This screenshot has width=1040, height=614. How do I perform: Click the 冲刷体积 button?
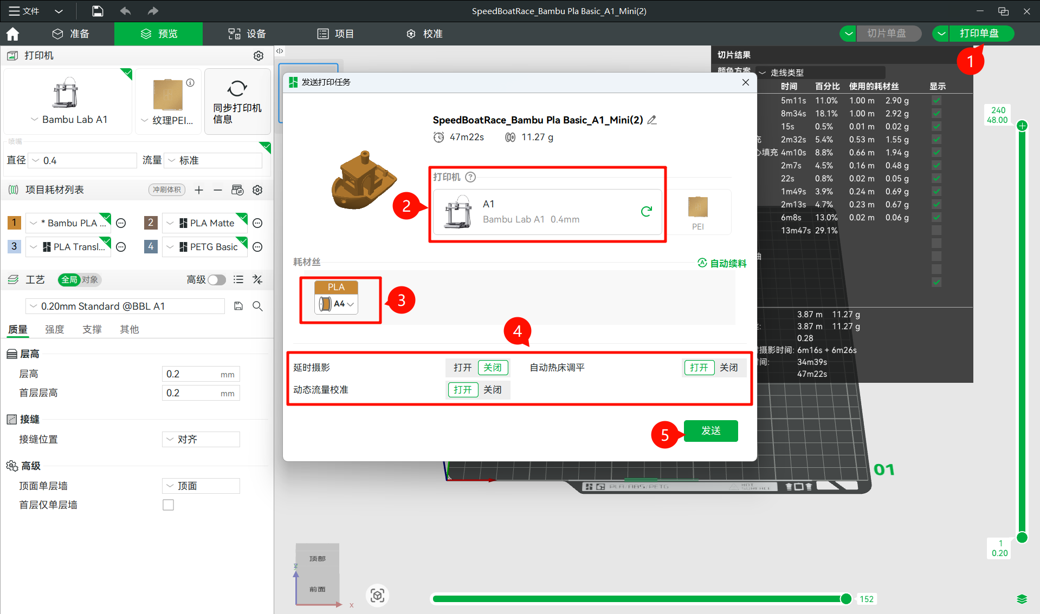(167, 190)
